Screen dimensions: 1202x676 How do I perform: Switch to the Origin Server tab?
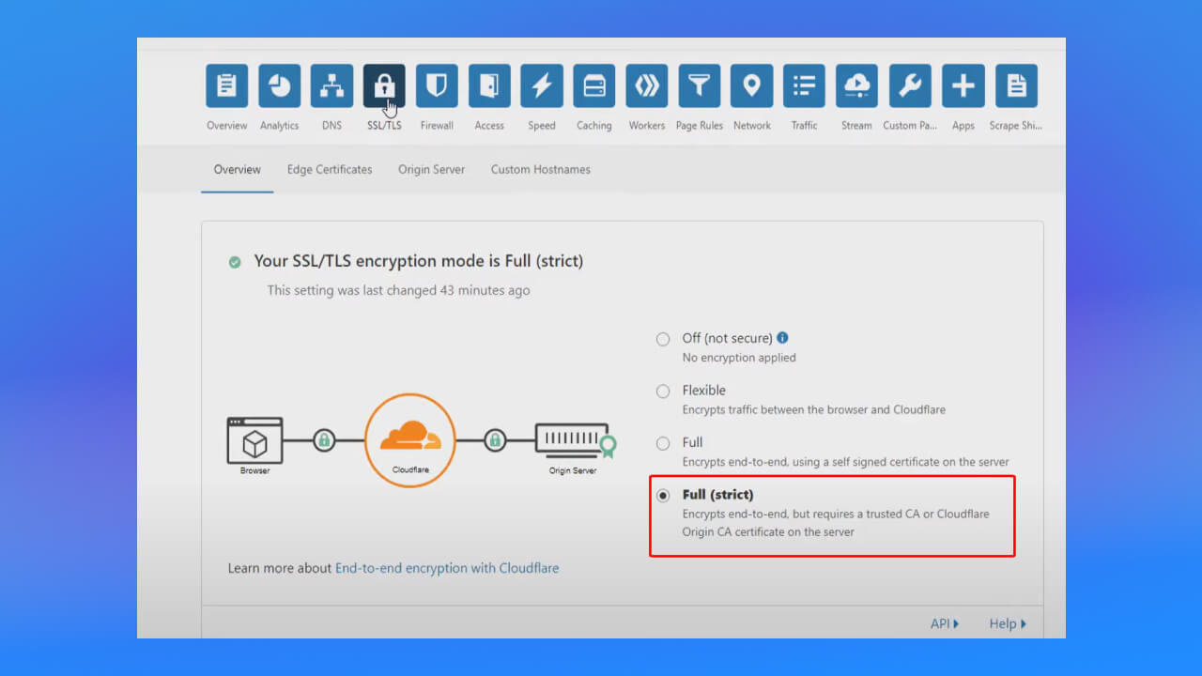tap(431, 170)
